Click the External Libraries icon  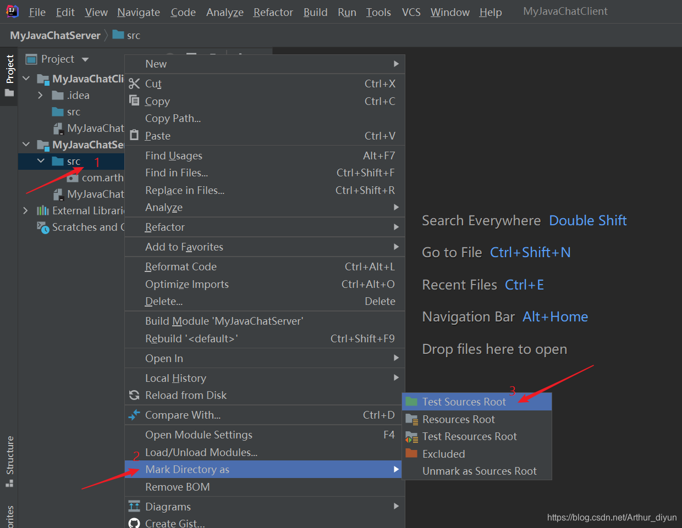pos(43,210)
